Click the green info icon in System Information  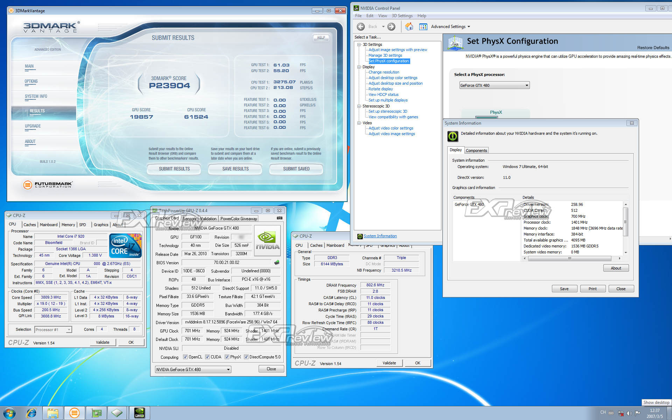click(x=453, y=136)
